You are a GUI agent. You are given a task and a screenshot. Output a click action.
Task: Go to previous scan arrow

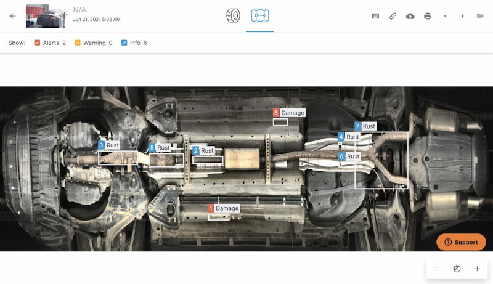coord(445,16)
